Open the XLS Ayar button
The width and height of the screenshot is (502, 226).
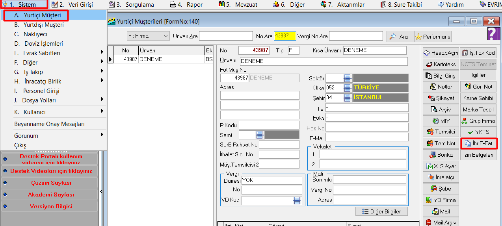(441, 166)
